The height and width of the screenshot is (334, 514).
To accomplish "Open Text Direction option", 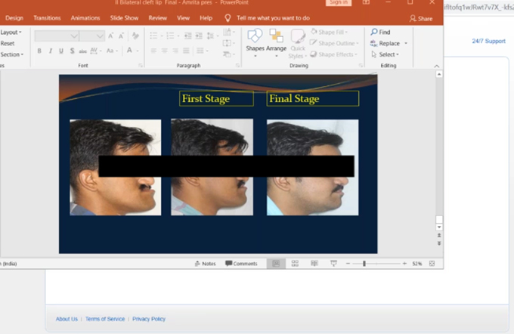I will point(228,32).
